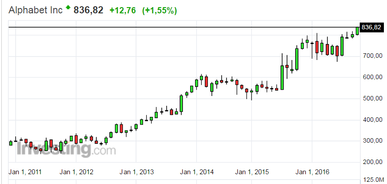Click the 600,00 price axis label
This screenshot has height=184, width=387.
372,77
